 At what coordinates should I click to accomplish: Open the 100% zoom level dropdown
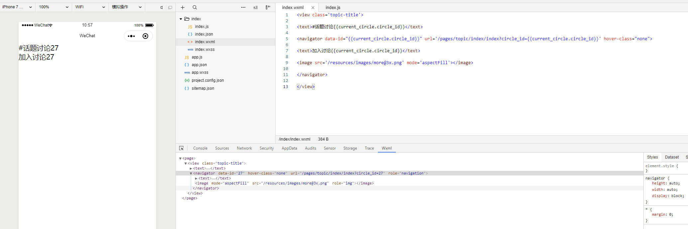pos(54,7)
